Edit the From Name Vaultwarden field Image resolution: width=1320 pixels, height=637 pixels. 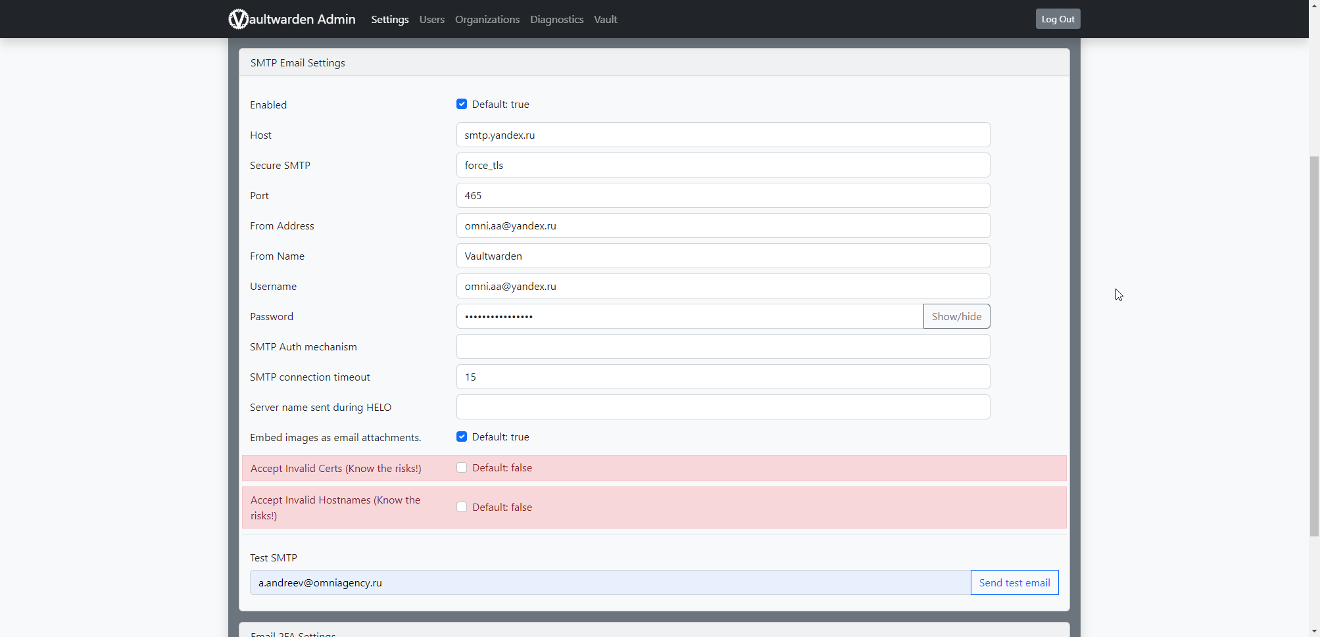point(723,256)
